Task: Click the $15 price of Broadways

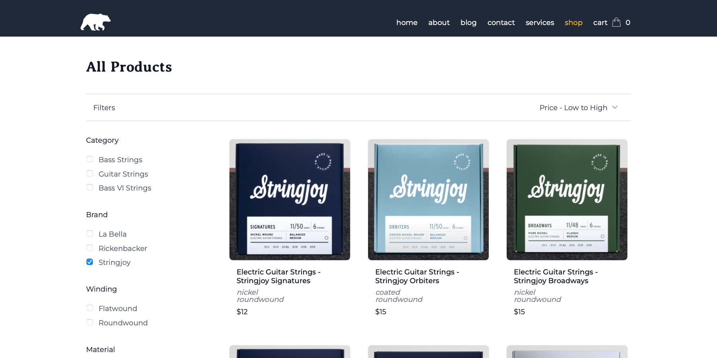Action: click(x=519, y=312)
